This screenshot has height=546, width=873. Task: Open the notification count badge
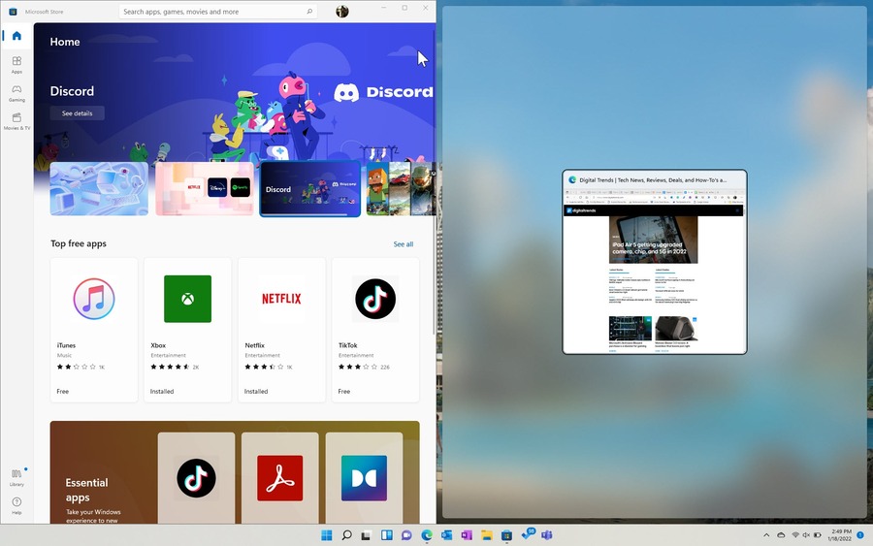click(x=860, y=535)
